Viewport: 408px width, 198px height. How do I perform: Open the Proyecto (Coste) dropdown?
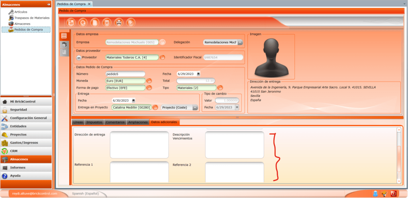click(195, 108)
